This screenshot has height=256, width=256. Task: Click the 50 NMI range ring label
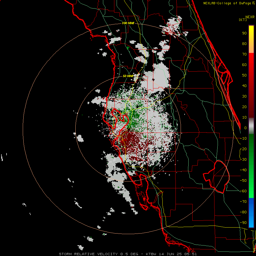coord(128,76)
